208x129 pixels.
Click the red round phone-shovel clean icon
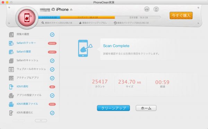click(x=27, y=18)
